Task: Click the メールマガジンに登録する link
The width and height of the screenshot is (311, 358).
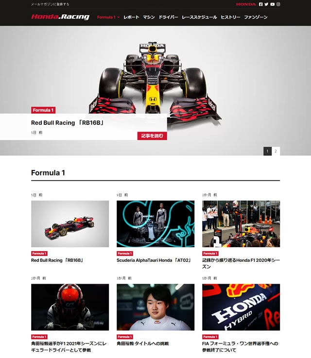Action: pos(50,4)
